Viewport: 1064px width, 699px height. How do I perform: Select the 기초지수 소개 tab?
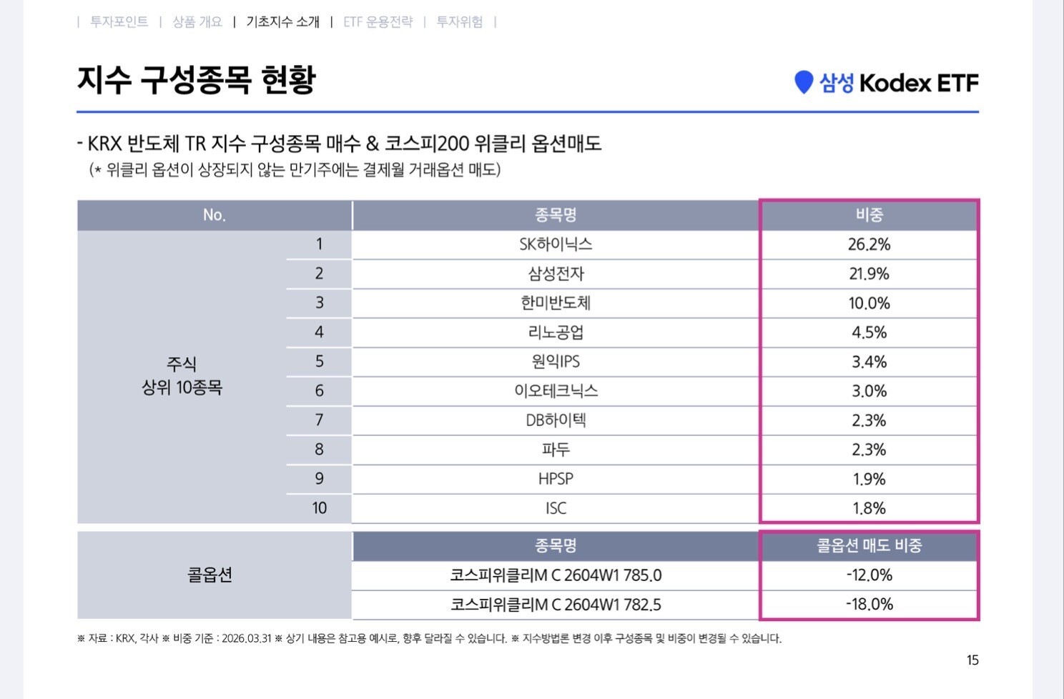(282, 21)
